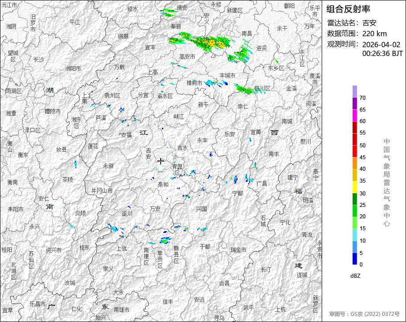The width and height of the screenshot is (406, 322).
Task: Click the 赣县区 map label
Action: coord(177,255)
